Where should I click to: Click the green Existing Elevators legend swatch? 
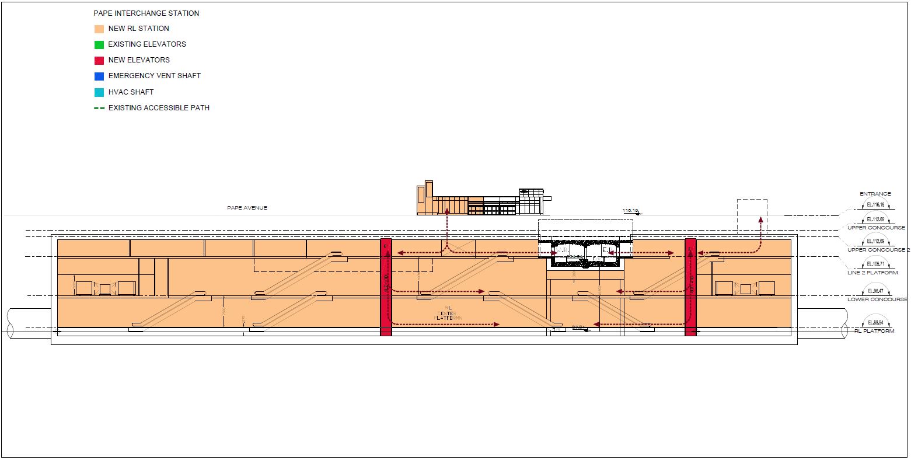pyautogui.click(x=99, y=44)
